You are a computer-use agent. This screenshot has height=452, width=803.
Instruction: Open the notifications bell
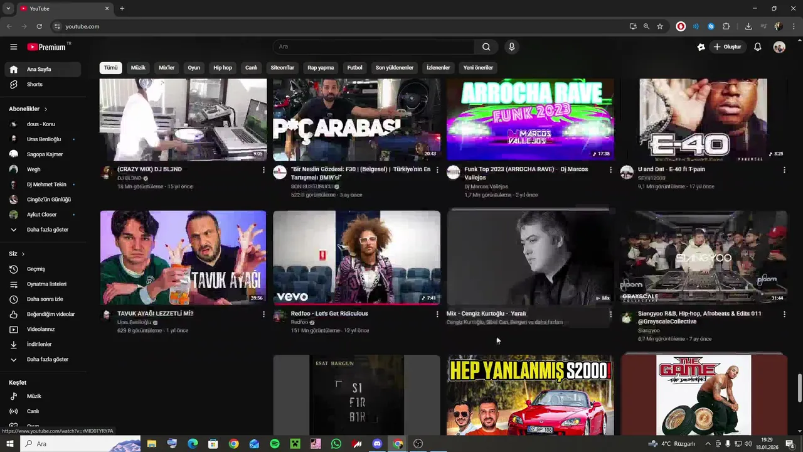pos(758,46)
